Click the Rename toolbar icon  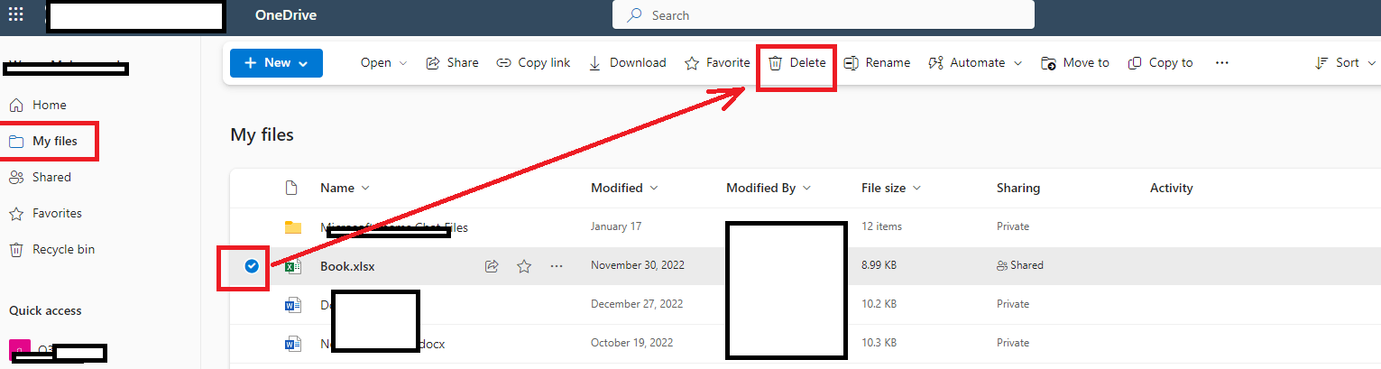point(851,62)
